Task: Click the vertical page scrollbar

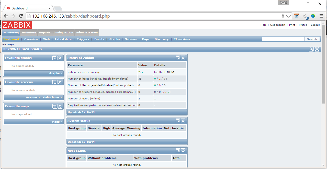Action: tap(323, 64)
